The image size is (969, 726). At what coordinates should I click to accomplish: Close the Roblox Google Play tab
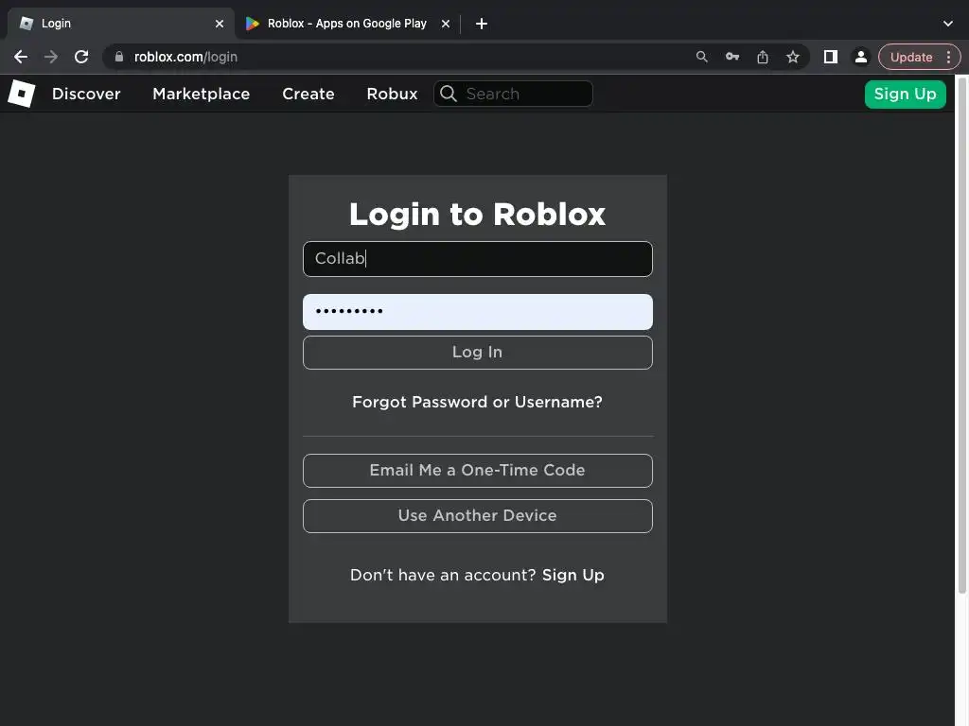point(446,24)
